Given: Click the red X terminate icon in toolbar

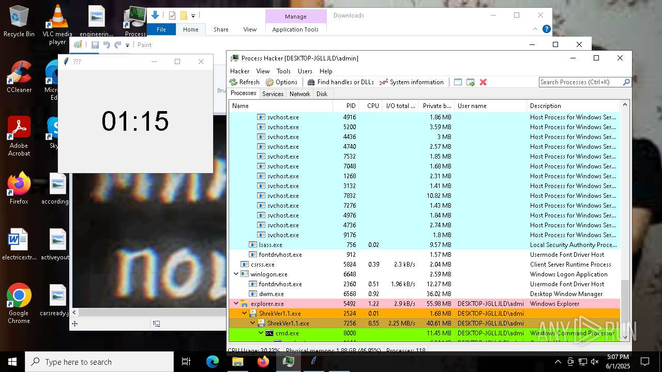Looking at the screenshot, I should (483, 82).
